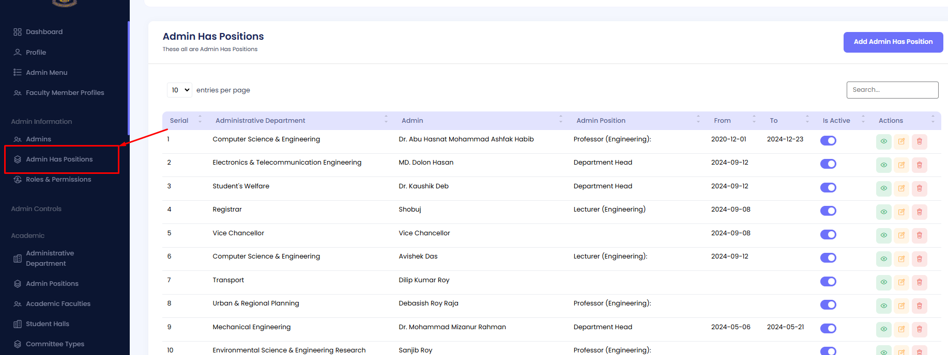Click the Search input field

point(892,90)
